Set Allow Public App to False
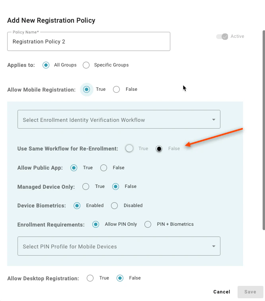This screenshot has height=301, width=265. (x=103, y=168)
